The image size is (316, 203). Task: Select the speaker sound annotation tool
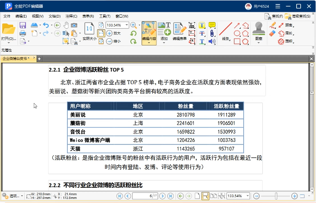pos(212,41)
